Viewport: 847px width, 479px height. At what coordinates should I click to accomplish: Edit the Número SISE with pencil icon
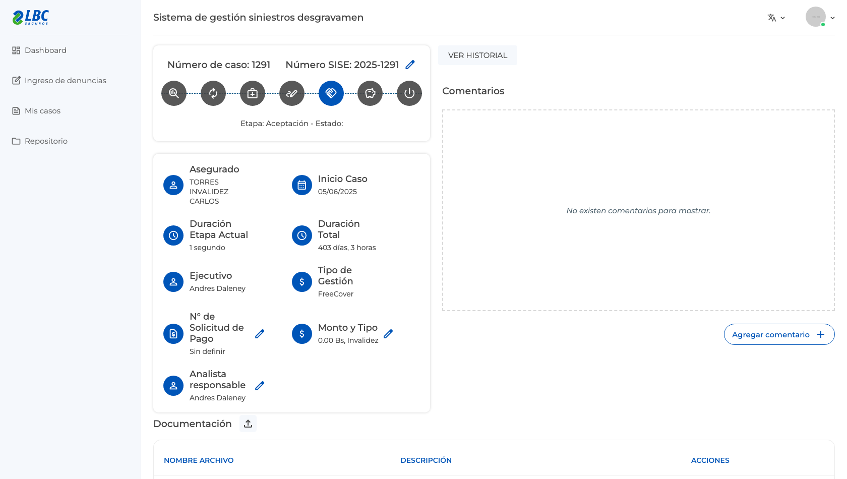tap(410, 65)
